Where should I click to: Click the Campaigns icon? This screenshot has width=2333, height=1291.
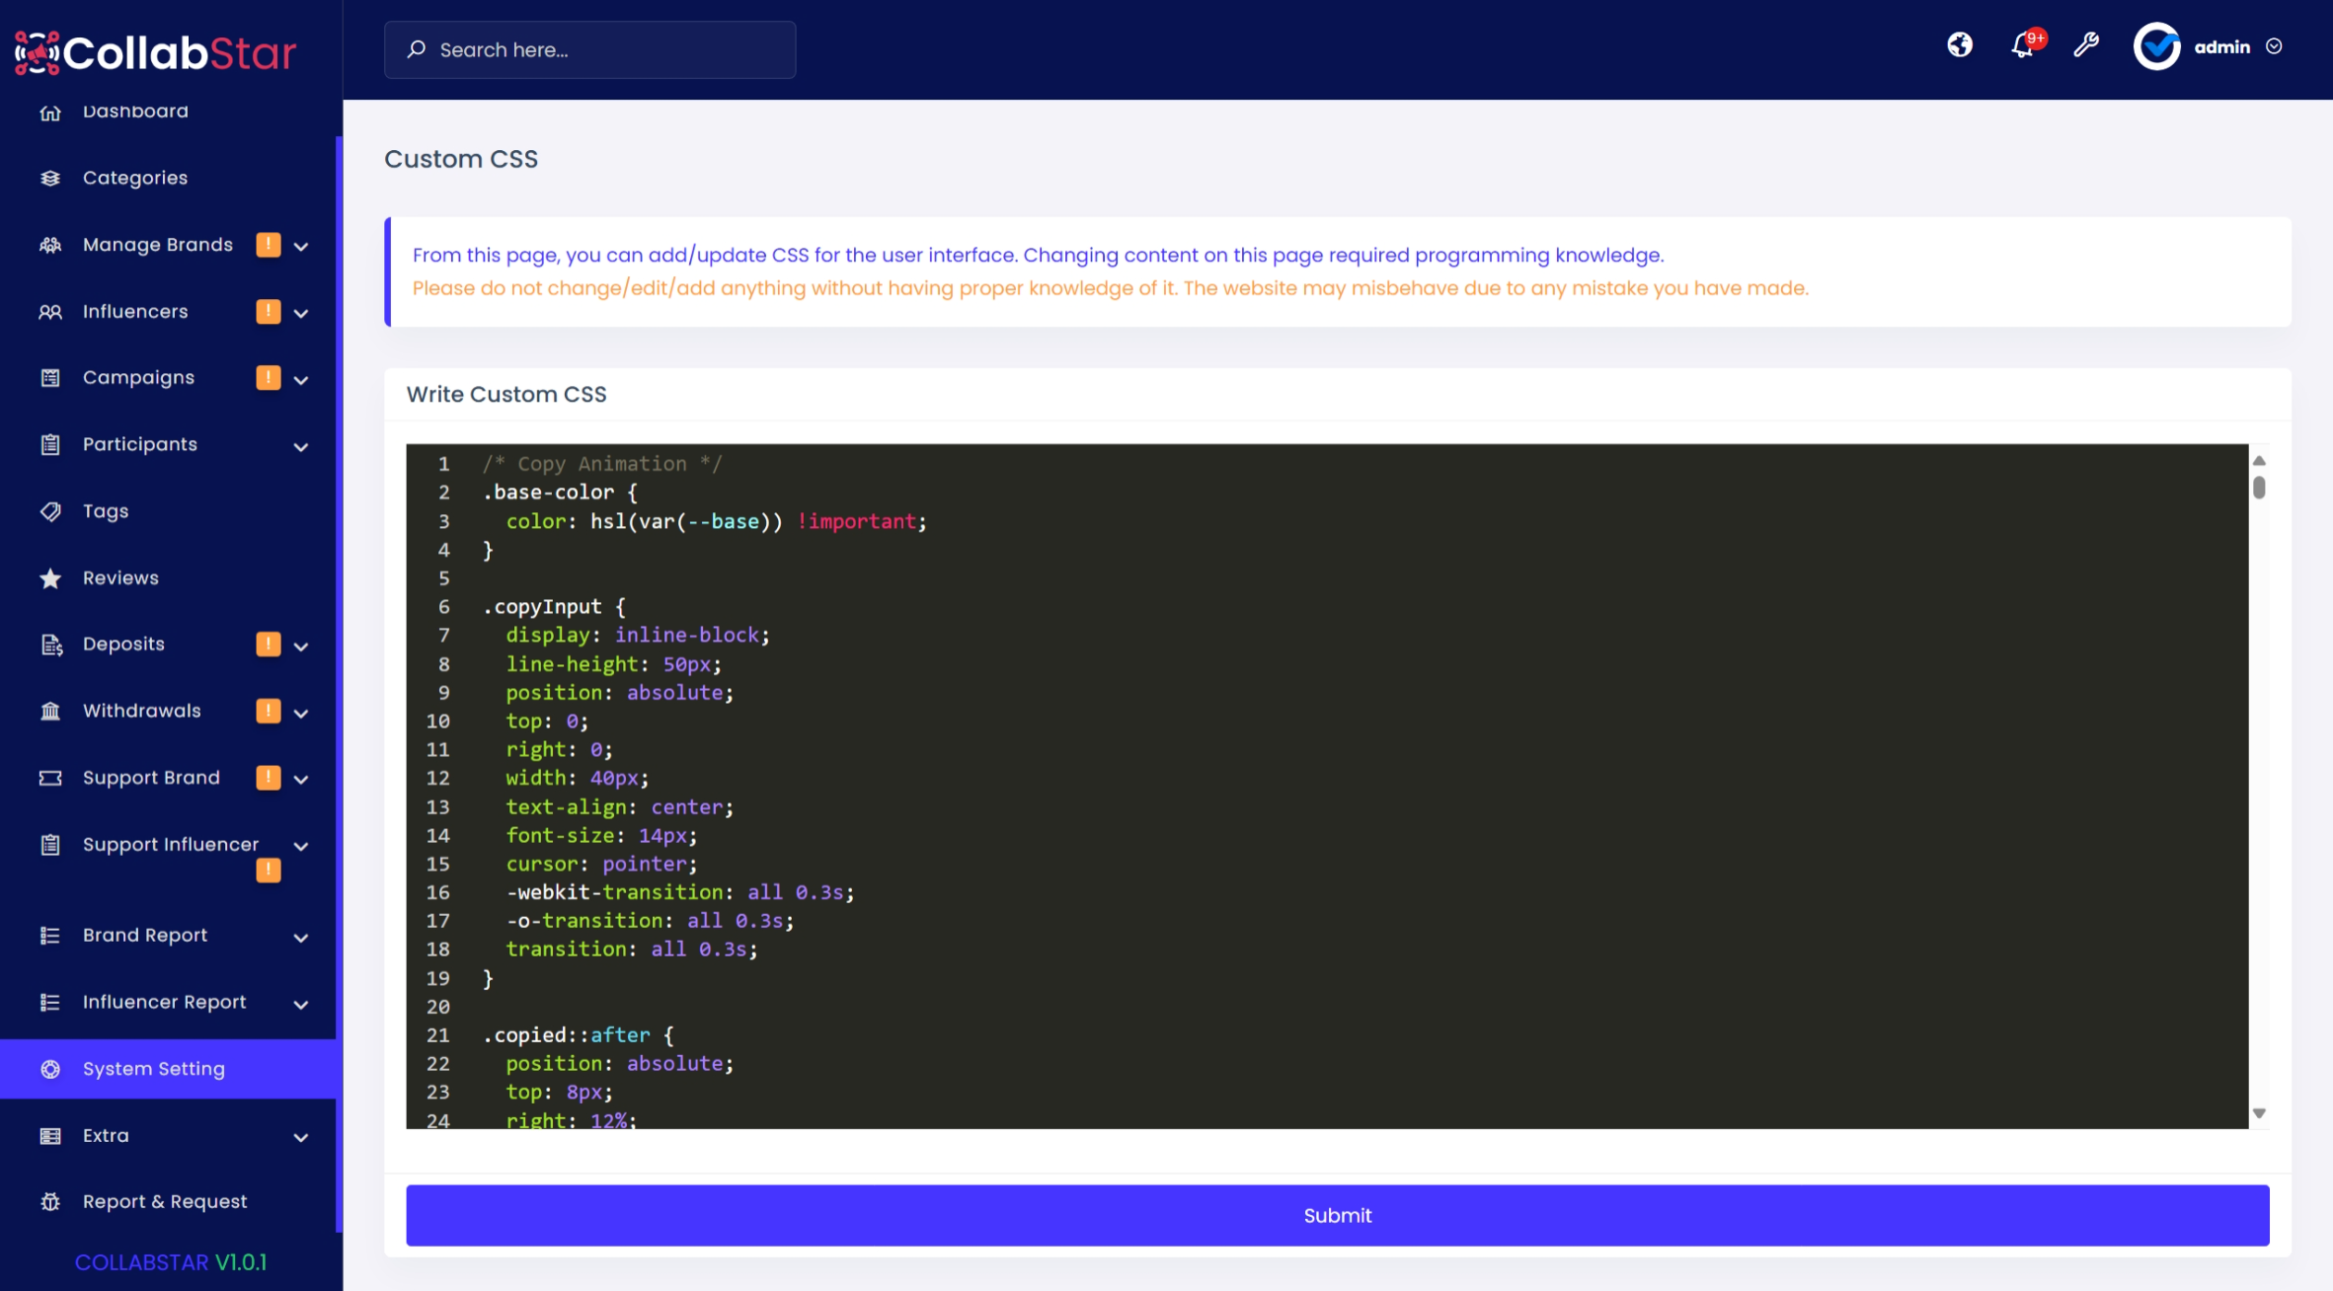tap(50, 378)
